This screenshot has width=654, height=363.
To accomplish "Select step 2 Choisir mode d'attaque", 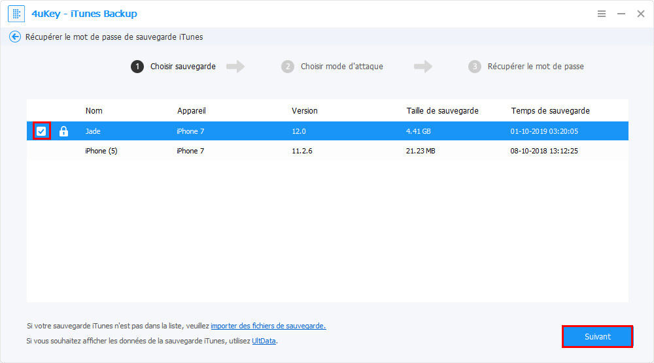I will [x=332, y=67].
